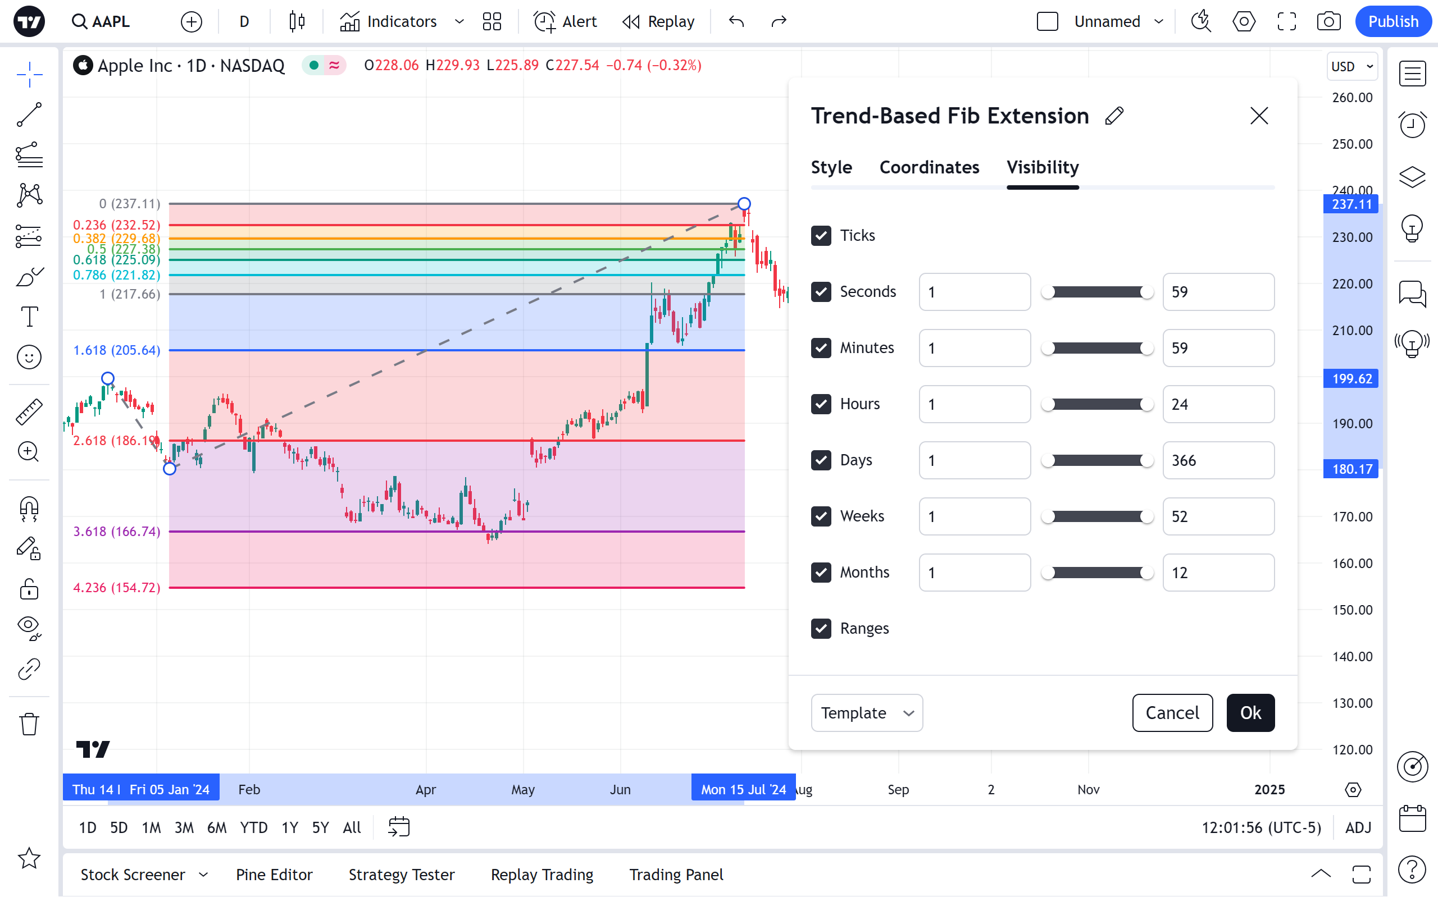Expand the USD currency dropdown
This screenshot has width=1438, height=897.
(1351, 66)
